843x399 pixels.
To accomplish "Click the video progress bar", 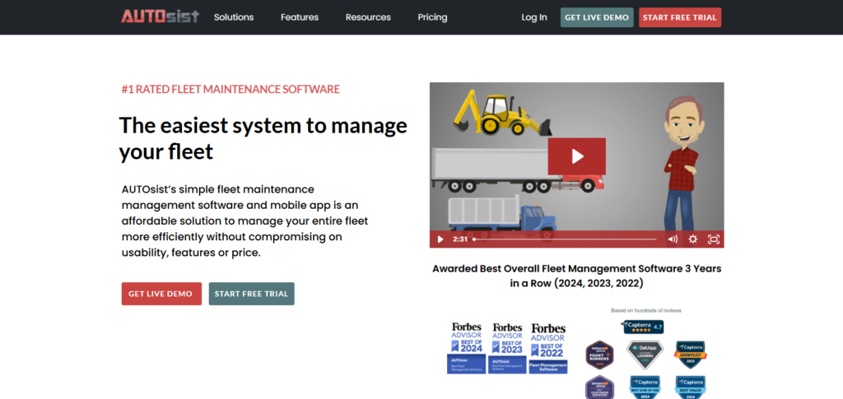I will (x=566, y=239).
